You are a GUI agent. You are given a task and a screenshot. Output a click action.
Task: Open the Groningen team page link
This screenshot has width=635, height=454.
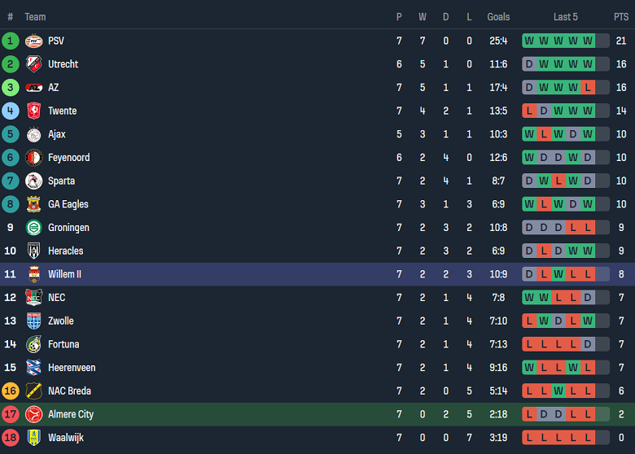coord(68,228)
